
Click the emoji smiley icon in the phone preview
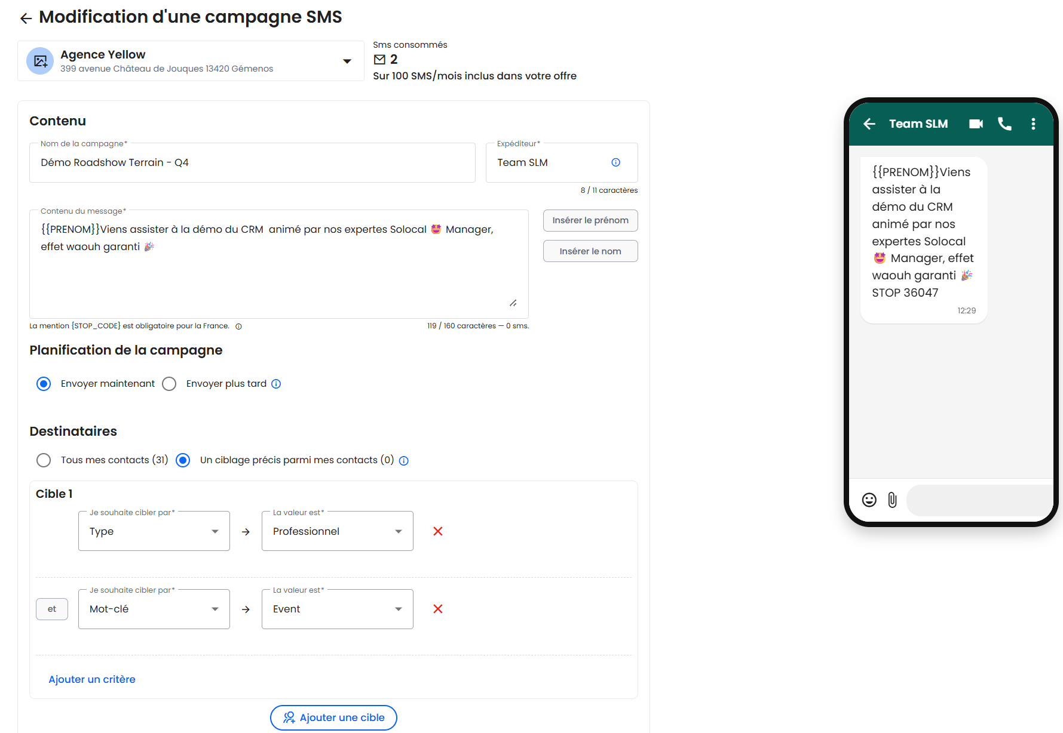869,500
